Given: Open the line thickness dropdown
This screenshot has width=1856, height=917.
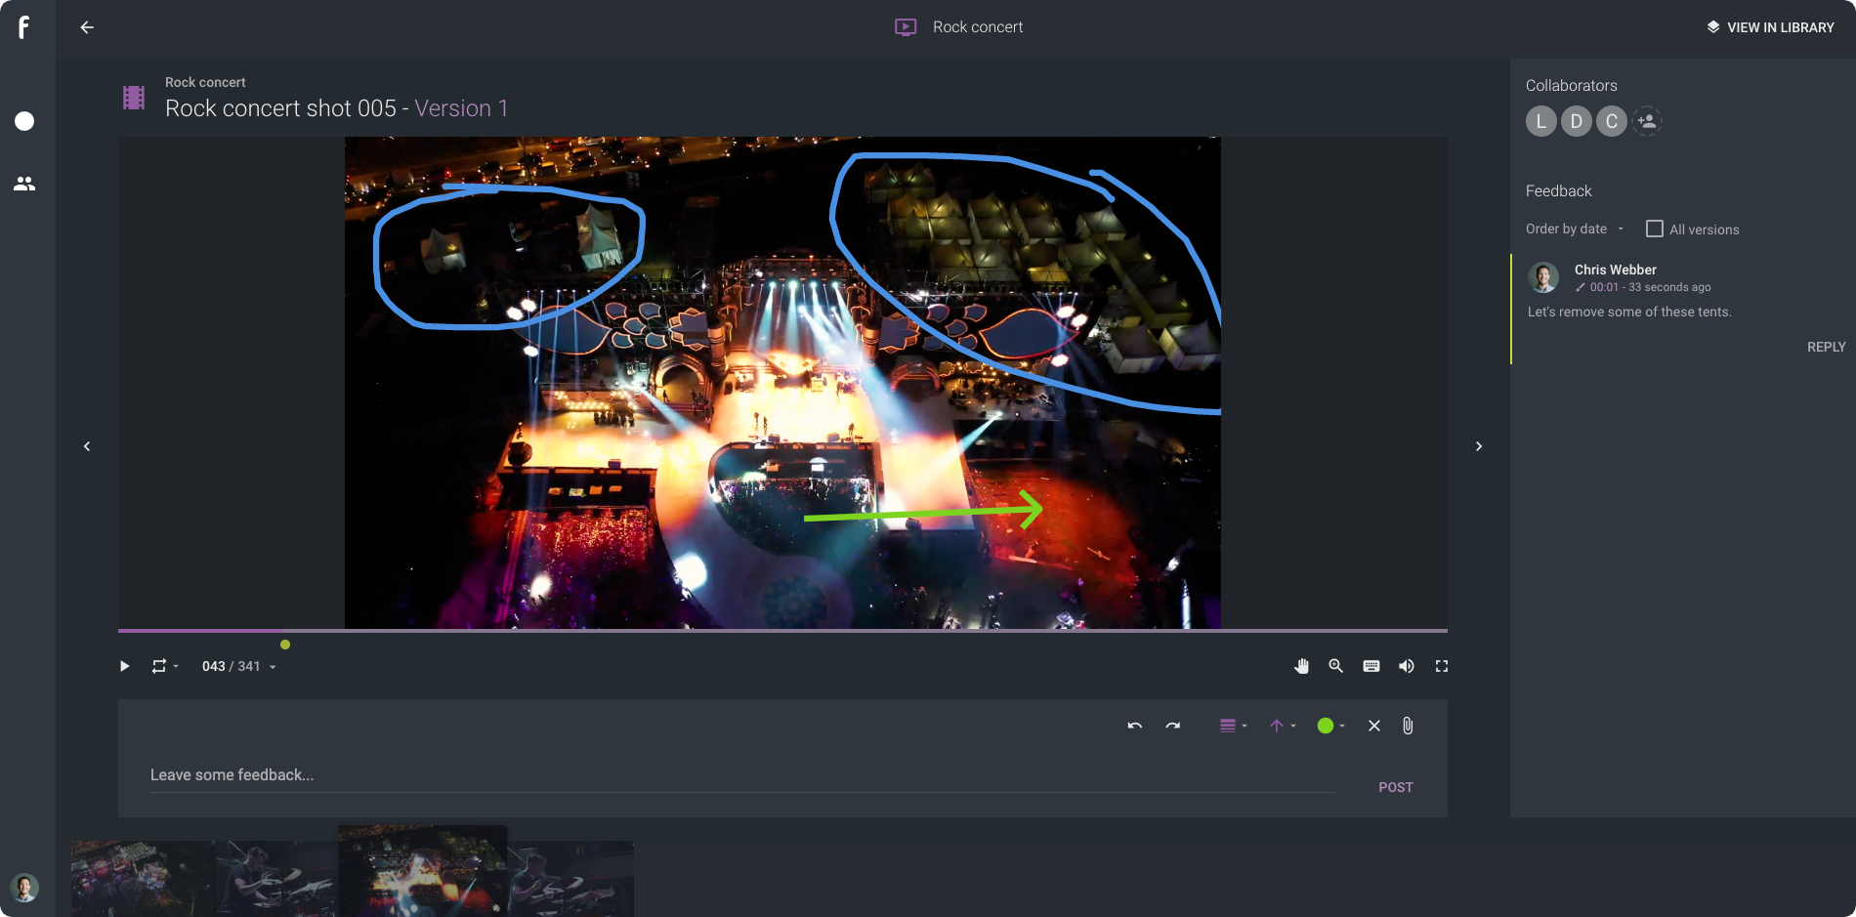Looking at the screenshot, I should click(1234, 726).
